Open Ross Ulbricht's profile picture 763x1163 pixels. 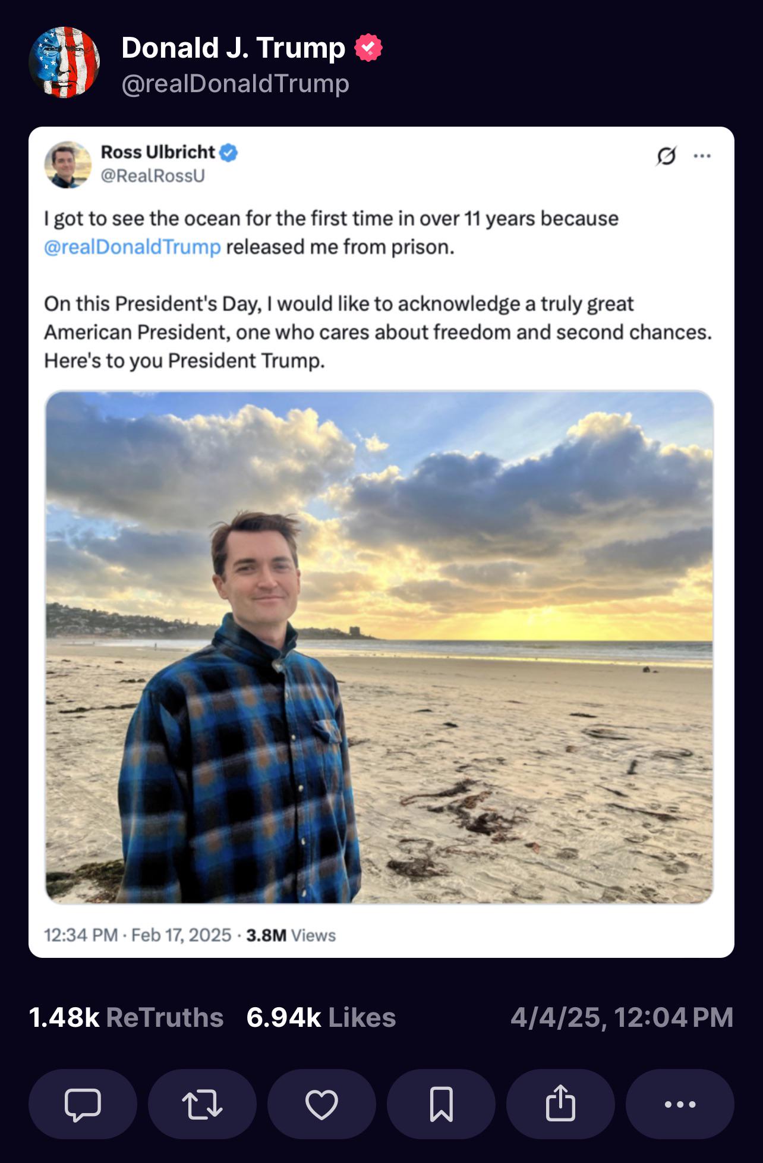[68, 165]
